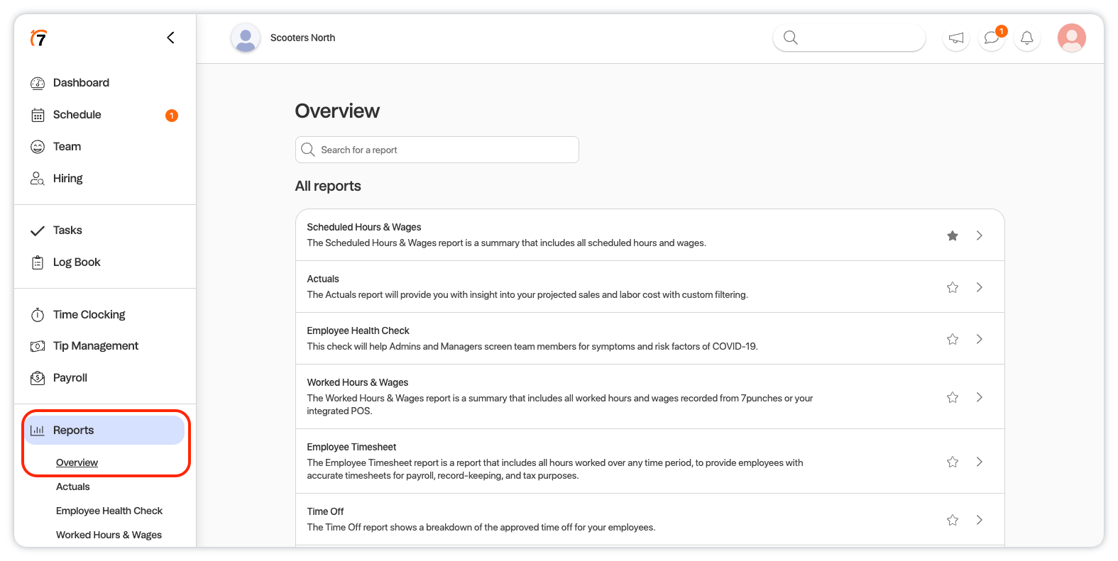Viewport: 1118px width, 561px height.
Task: Click the user profile avatar top right
Action: pyautogui.click(x=1071, y=38)
